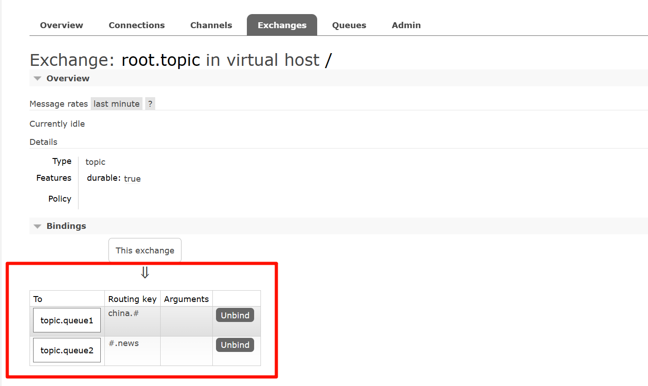The image size is (648, 386).
Task: Collapse the Bindings section triangle
Action: (38, 226)
